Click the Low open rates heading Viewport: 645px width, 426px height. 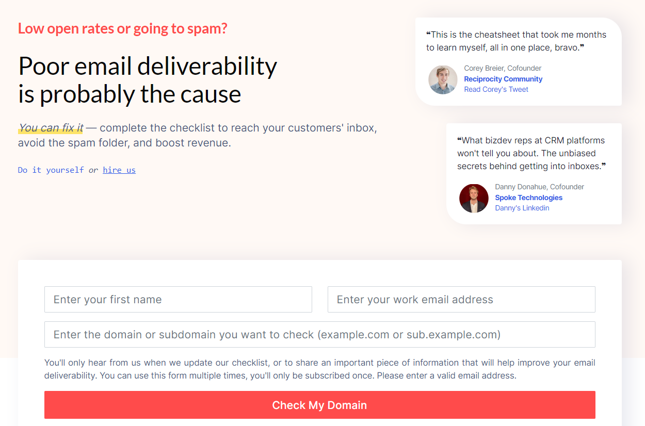pos(122,28)
